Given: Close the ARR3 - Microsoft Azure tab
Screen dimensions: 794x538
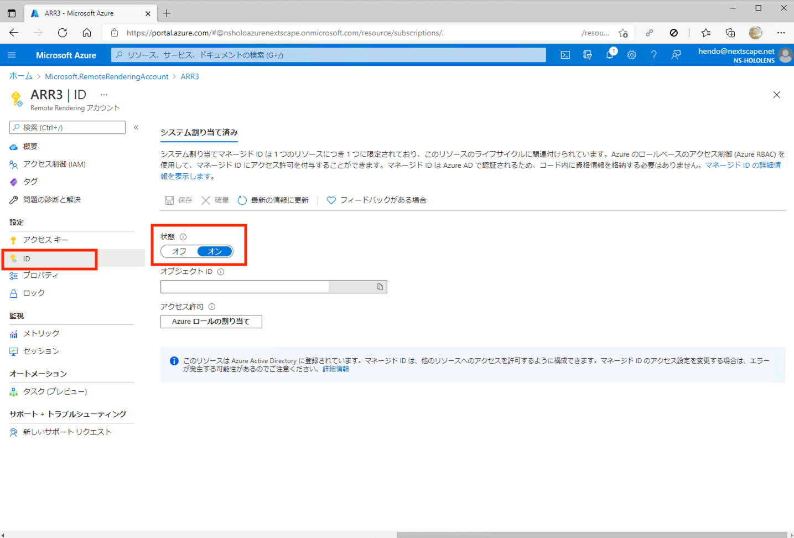Looking at the screenshot, I should (148, 13).
